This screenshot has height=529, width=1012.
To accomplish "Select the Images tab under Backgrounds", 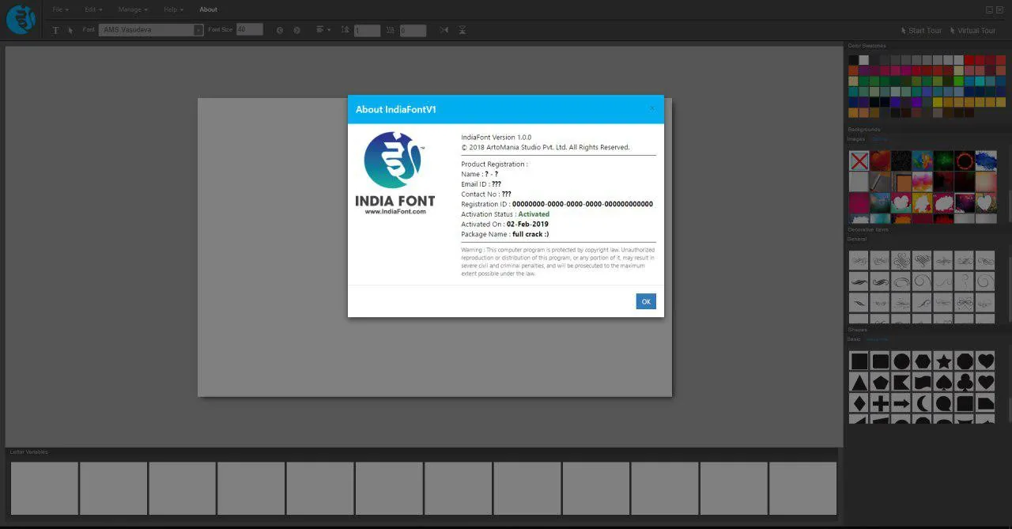I will coord(856,139).
